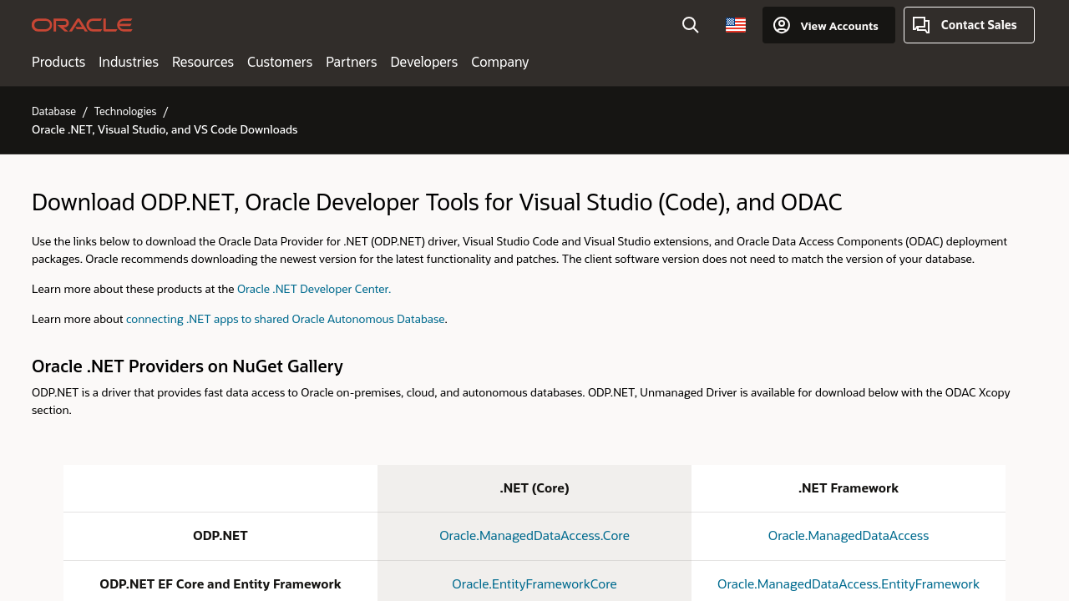Open Oracle.ManagedDataAccess .NET Framework link
Screen dimensions: 1069x601
click(848, 536)
